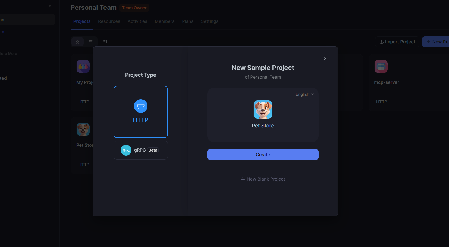Open the Plans tab dropdown area
This screenshot has width=449, height=247.
click(x=188, y=21)
